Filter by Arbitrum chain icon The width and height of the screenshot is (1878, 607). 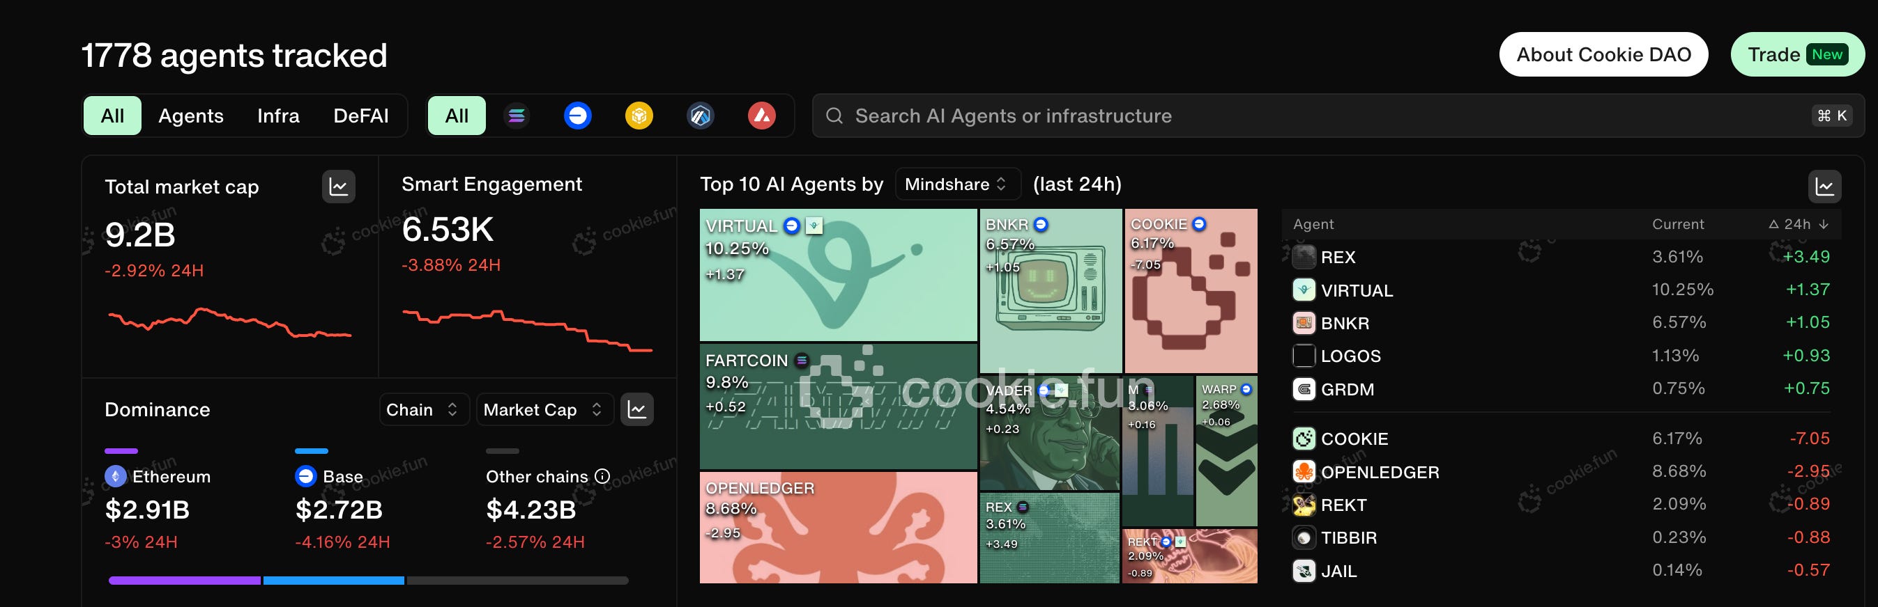click(x=701, y=116)
